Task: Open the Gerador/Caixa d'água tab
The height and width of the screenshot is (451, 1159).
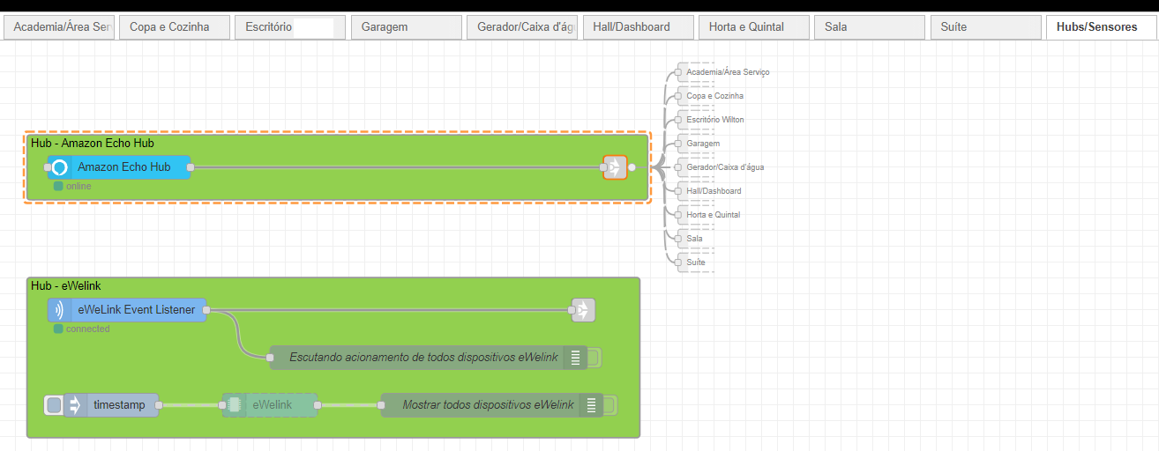Action: tap(522, 27)
